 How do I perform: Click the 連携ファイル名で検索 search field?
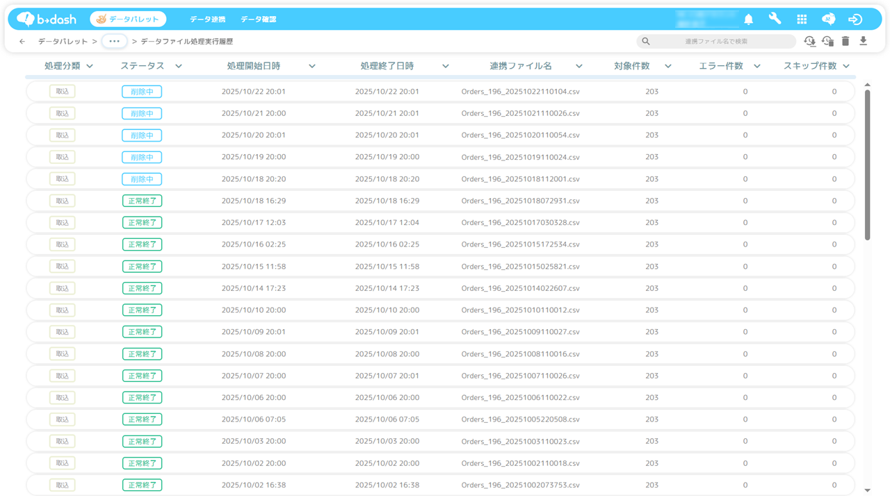coord(716,42)
